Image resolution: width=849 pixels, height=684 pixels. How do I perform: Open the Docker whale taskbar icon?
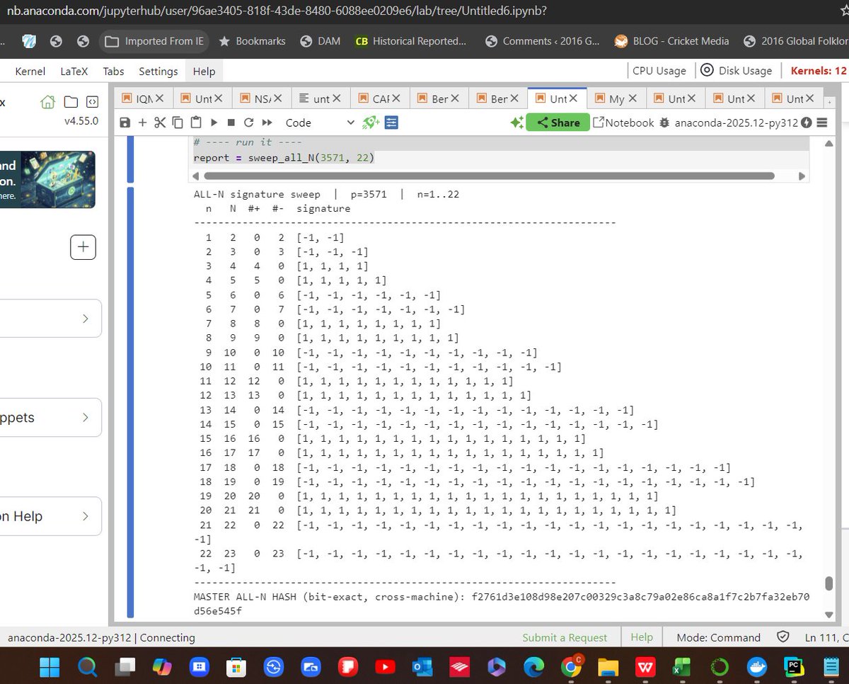(x=757, y=667)
